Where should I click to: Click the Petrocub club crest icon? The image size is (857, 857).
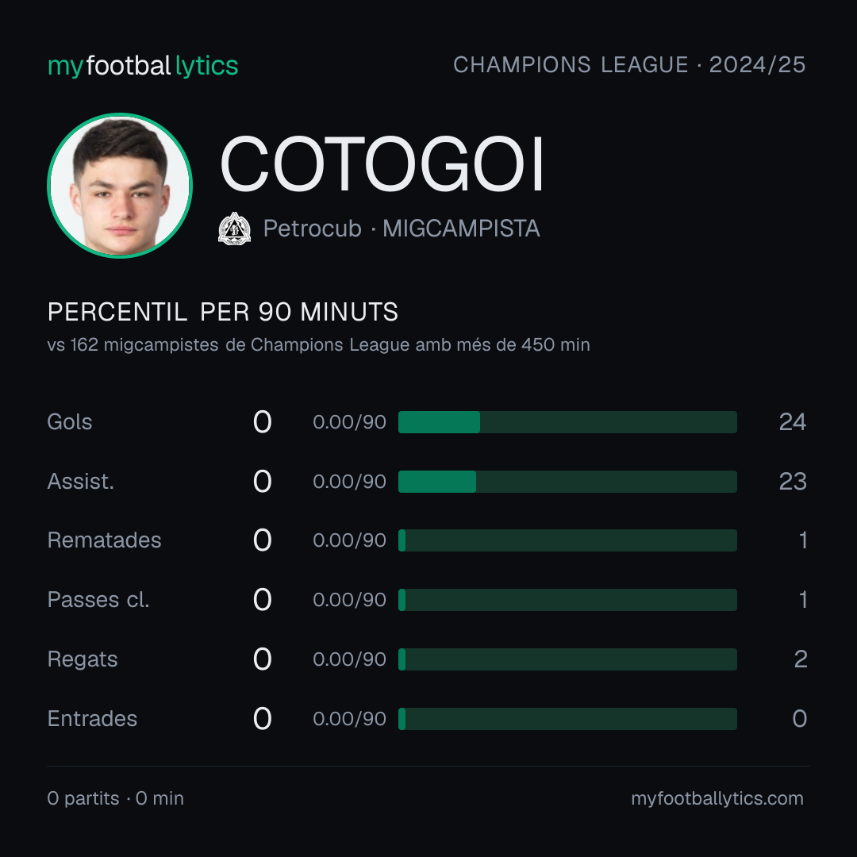pyautogui.click(x=234, y=229)
